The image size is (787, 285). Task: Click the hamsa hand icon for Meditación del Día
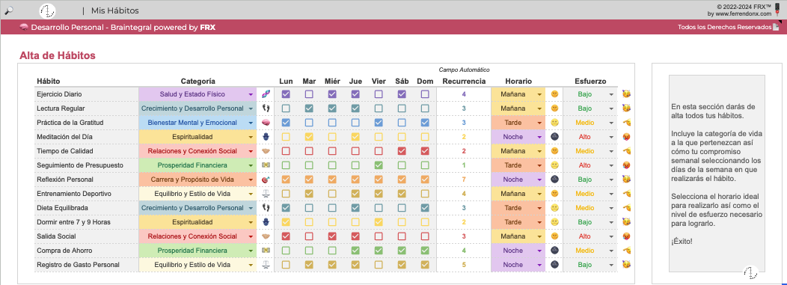point(266,136)
